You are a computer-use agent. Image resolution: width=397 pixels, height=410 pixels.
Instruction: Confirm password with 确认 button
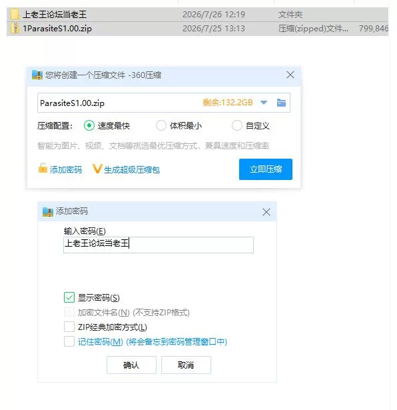click(131, 365)
